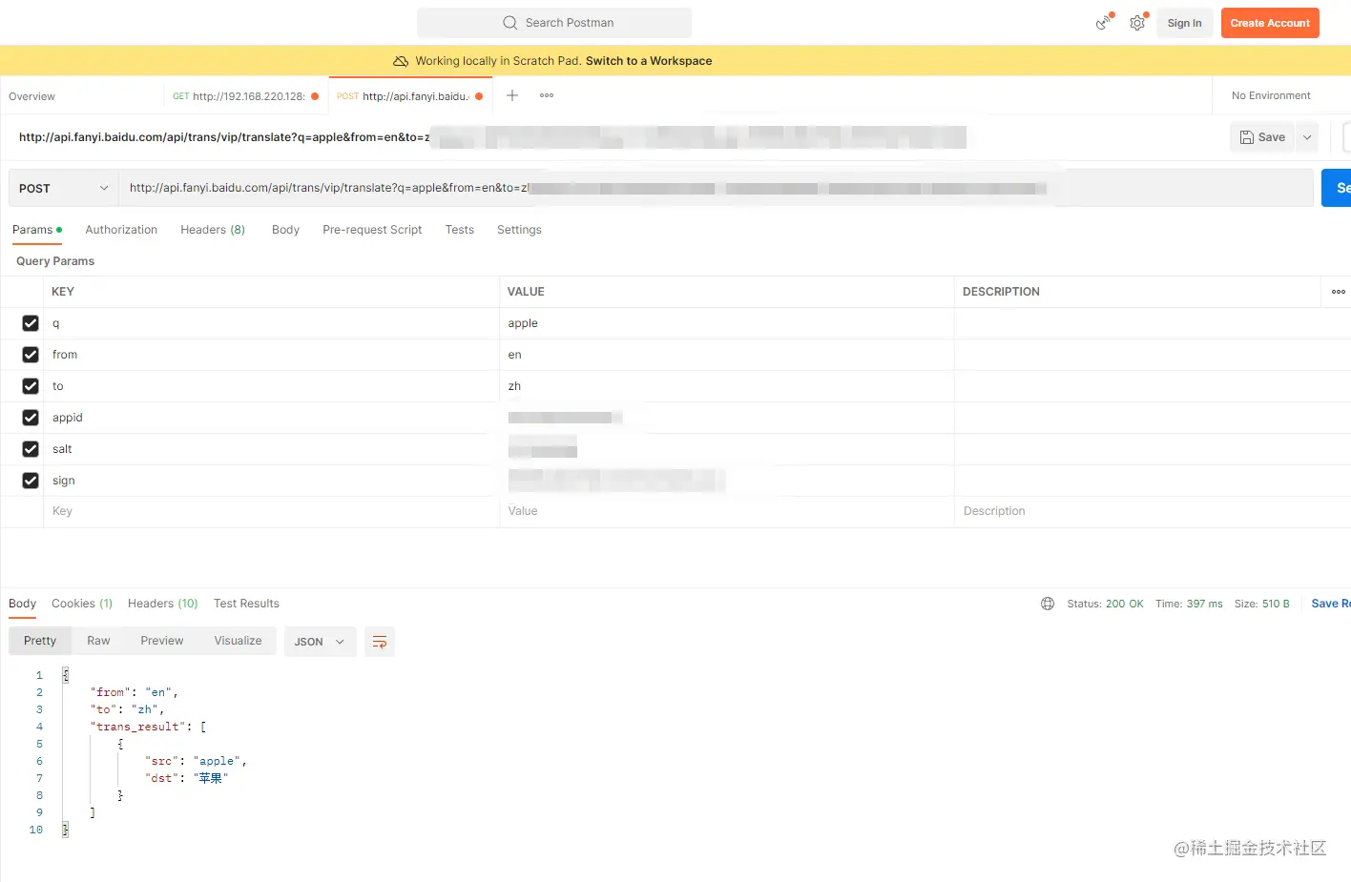Screen dimensions: 1351x882
Task: Select the response Body tab
Action: tap(22, 604)
